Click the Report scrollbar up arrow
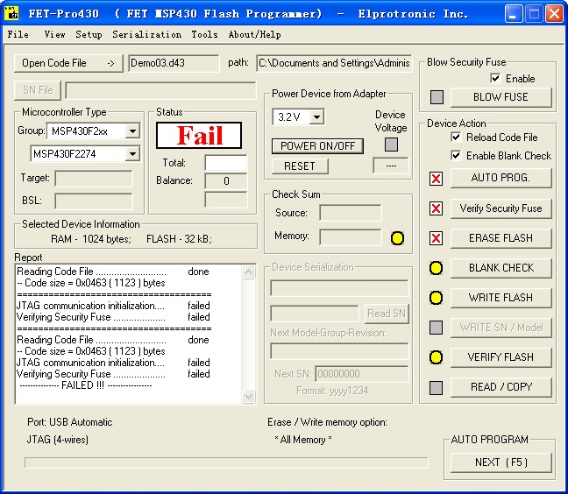 coord(249,272)
